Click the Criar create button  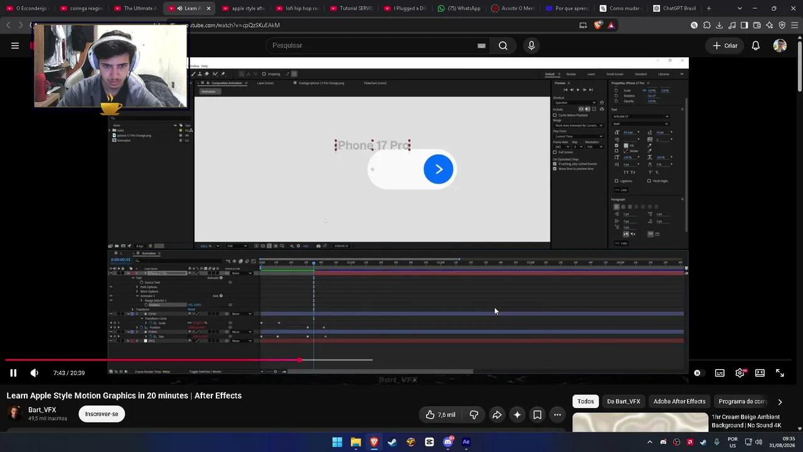pos(725,45)
